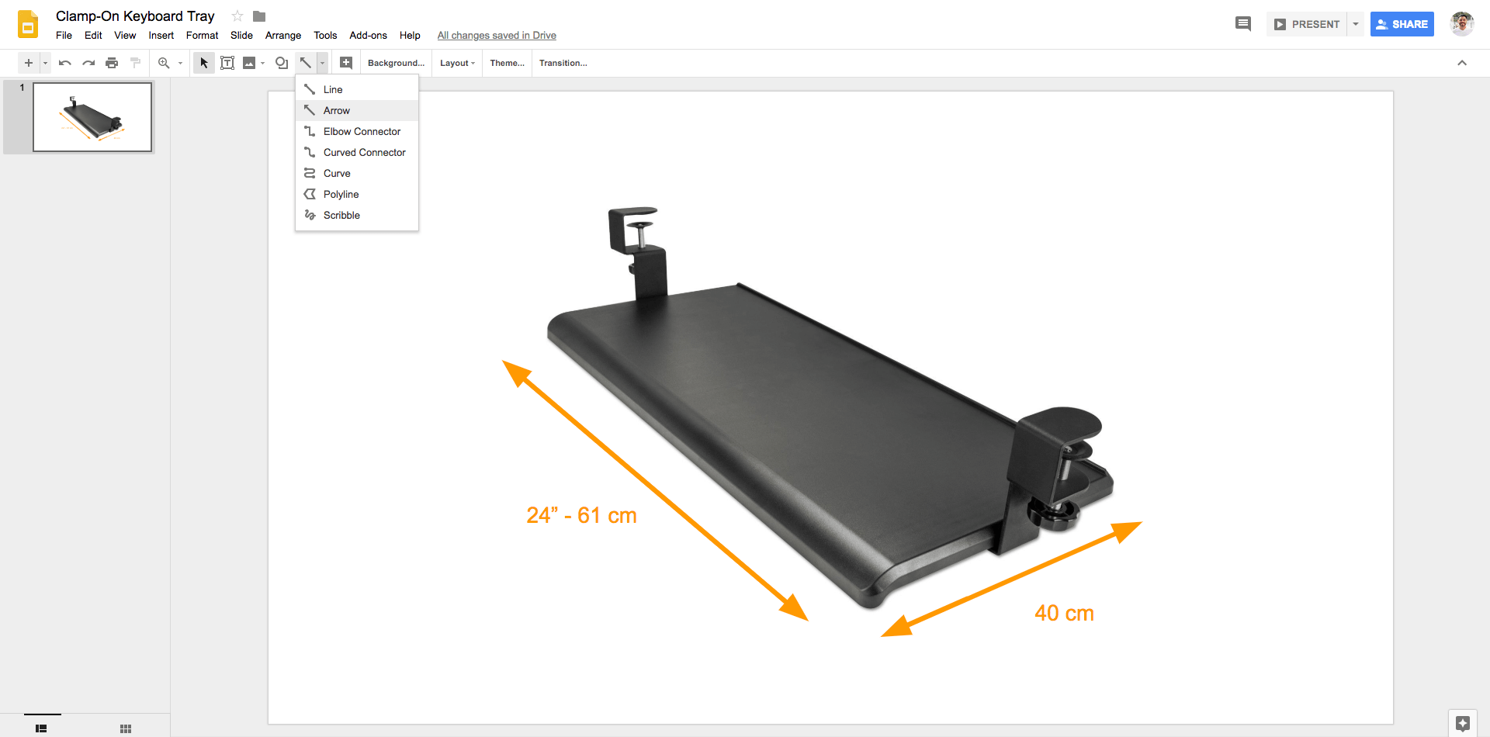The width and height of the screenshot is (1490, 737).
Task: Choose Elbow Connector from line menu
Action: click(362, 131)
